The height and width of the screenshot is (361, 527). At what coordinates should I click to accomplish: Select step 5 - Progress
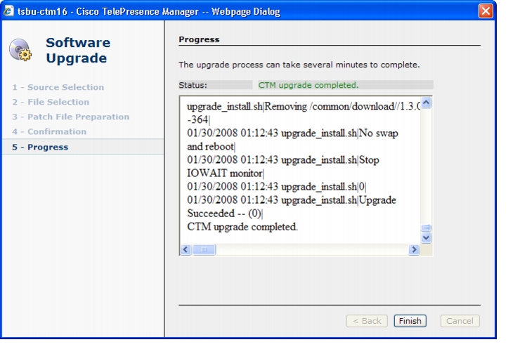pos(83,147)
